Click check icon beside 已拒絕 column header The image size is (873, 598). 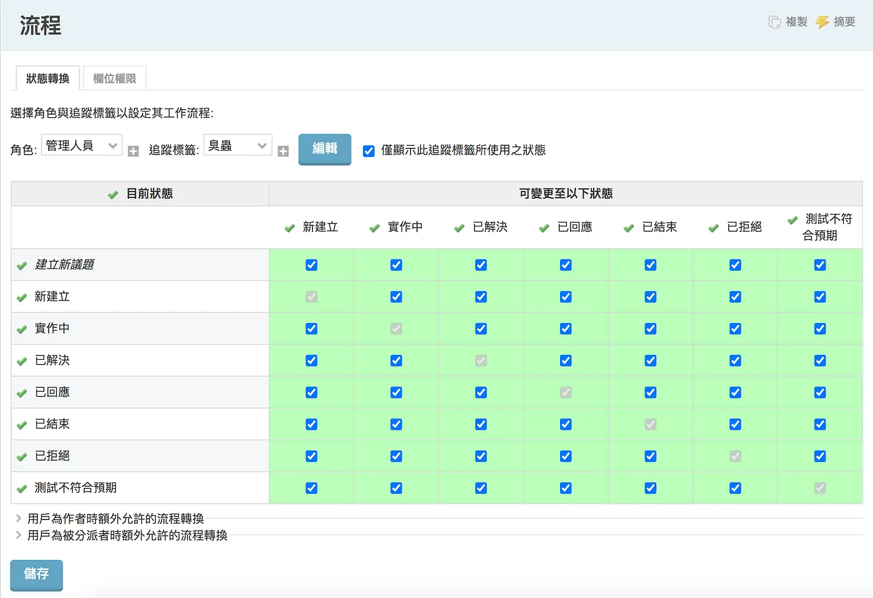[714, 228]
